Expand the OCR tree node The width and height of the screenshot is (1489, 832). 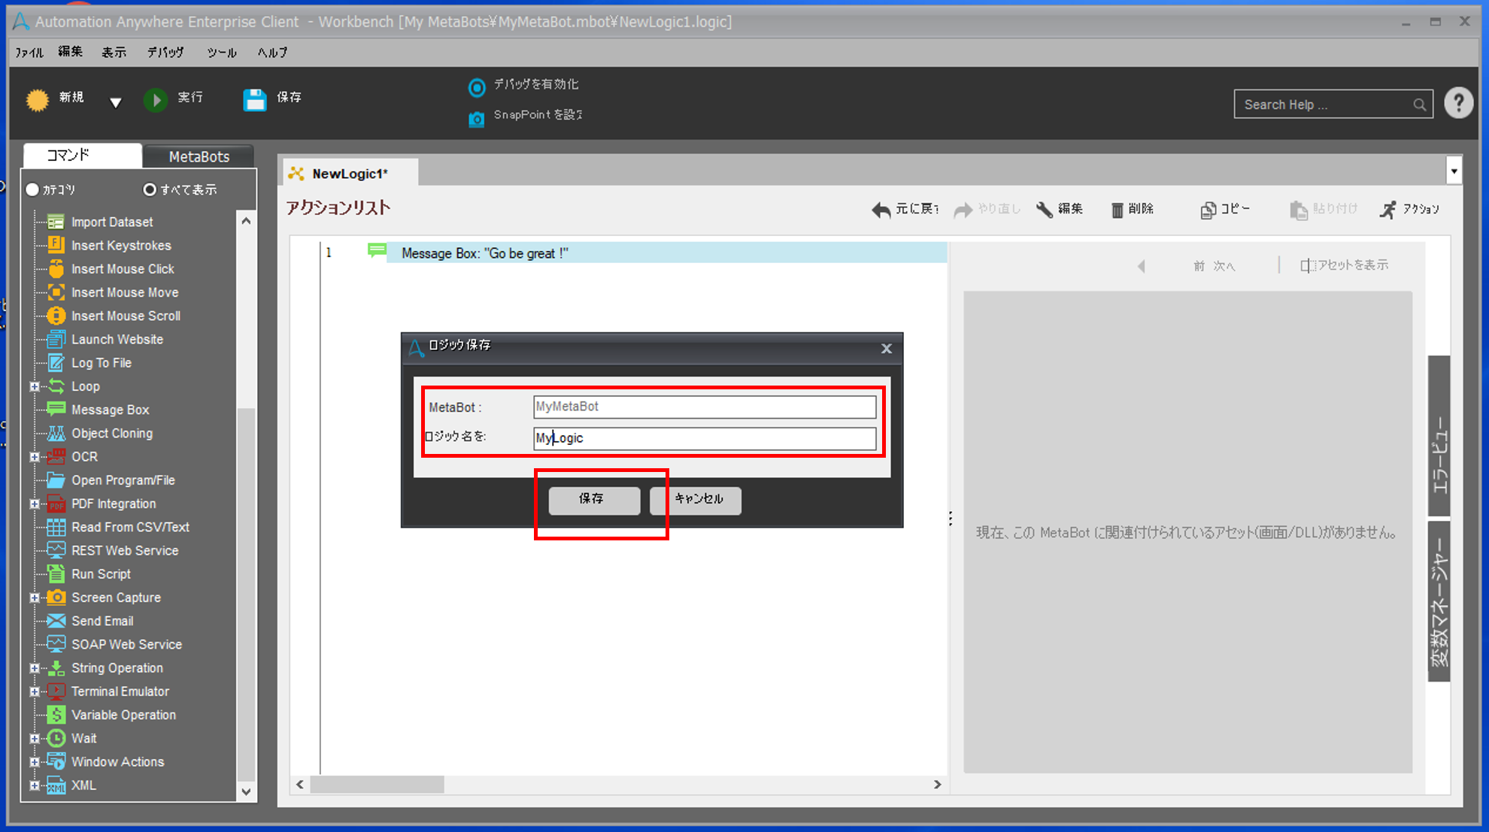click(34, 457)
